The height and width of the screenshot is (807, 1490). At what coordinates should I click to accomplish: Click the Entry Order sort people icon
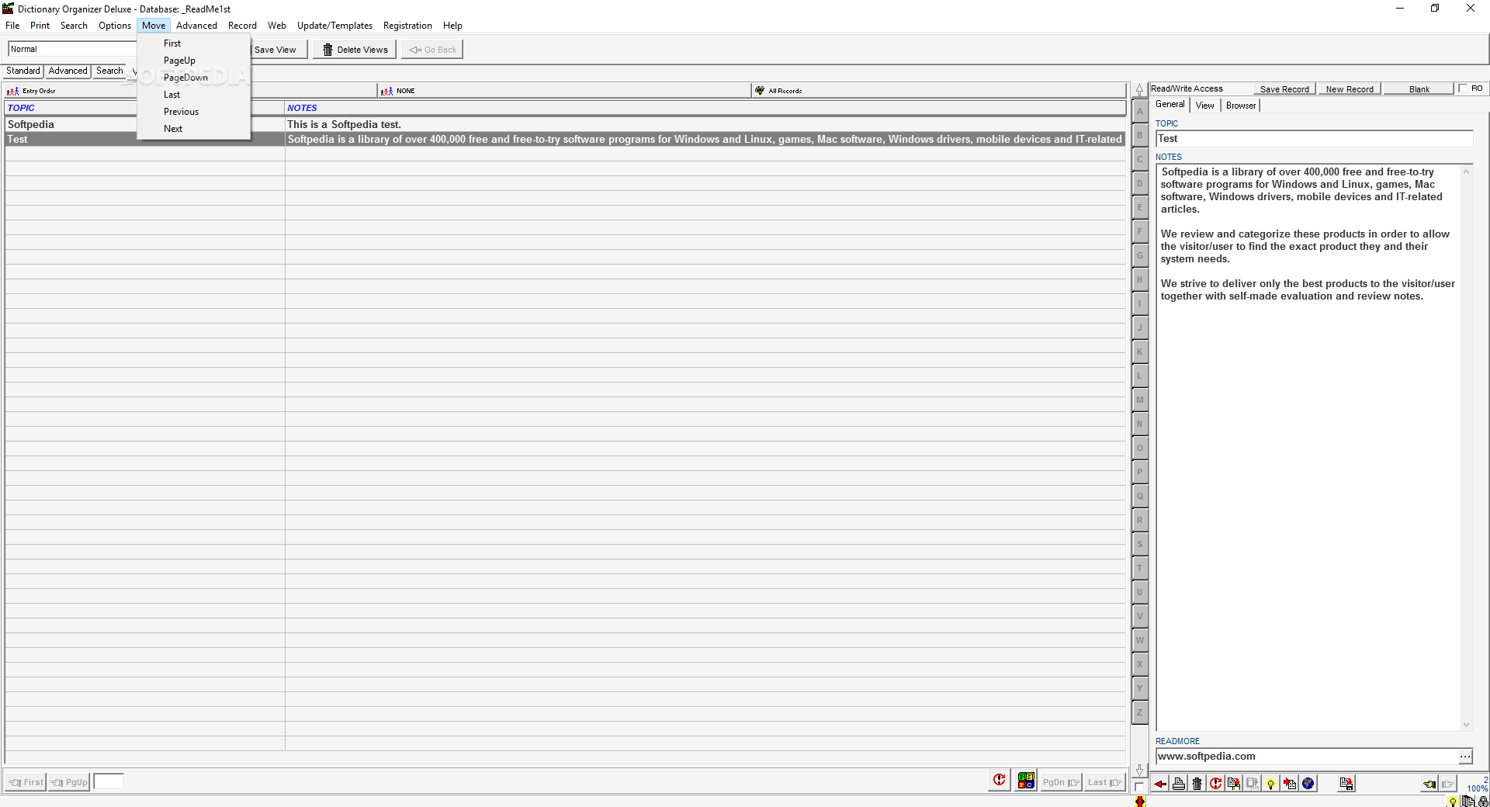coord(12,91)
